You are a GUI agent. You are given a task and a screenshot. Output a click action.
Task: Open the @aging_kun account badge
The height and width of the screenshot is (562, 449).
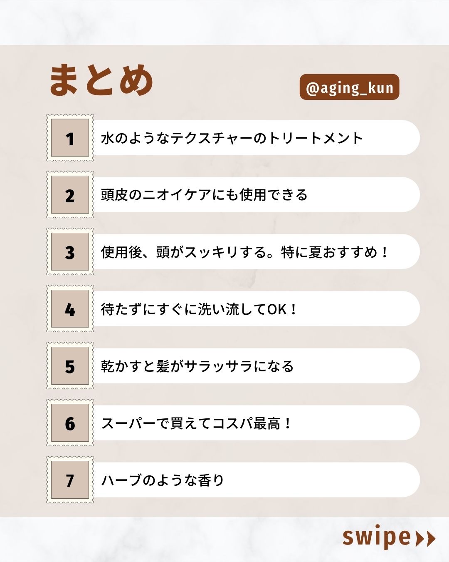[x=349, y=87]
